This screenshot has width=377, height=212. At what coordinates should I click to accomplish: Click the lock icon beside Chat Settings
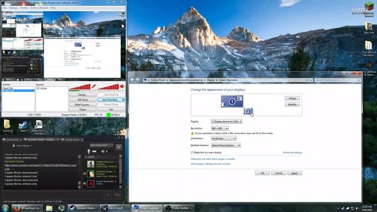click(14, 145)
